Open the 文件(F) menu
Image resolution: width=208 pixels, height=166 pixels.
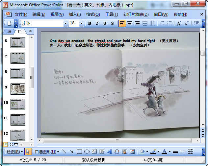pyautogui.click(x=21, y=14)
